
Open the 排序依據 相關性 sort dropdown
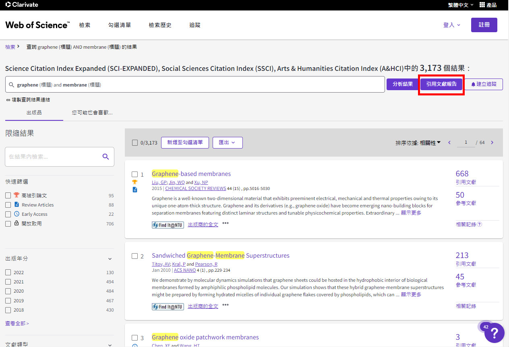coord(418,143)
